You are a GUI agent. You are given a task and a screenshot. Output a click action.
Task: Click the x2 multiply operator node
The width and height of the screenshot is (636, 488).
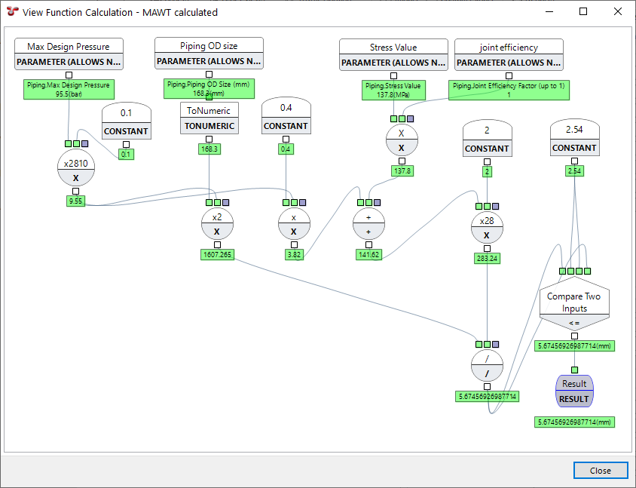tap(217, 224)
